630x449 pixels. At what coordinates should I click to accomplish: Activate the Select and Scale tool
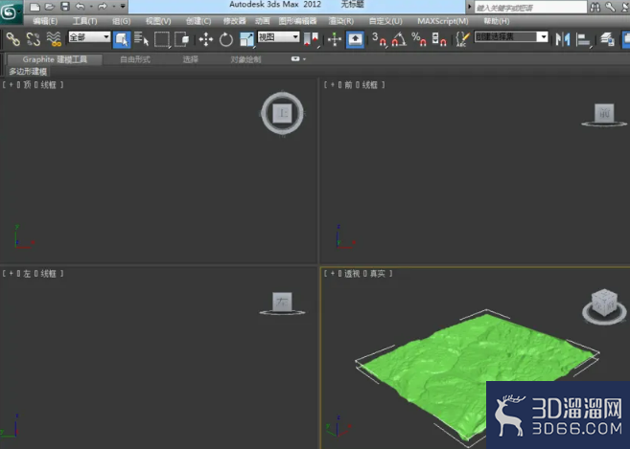point(246,39)
